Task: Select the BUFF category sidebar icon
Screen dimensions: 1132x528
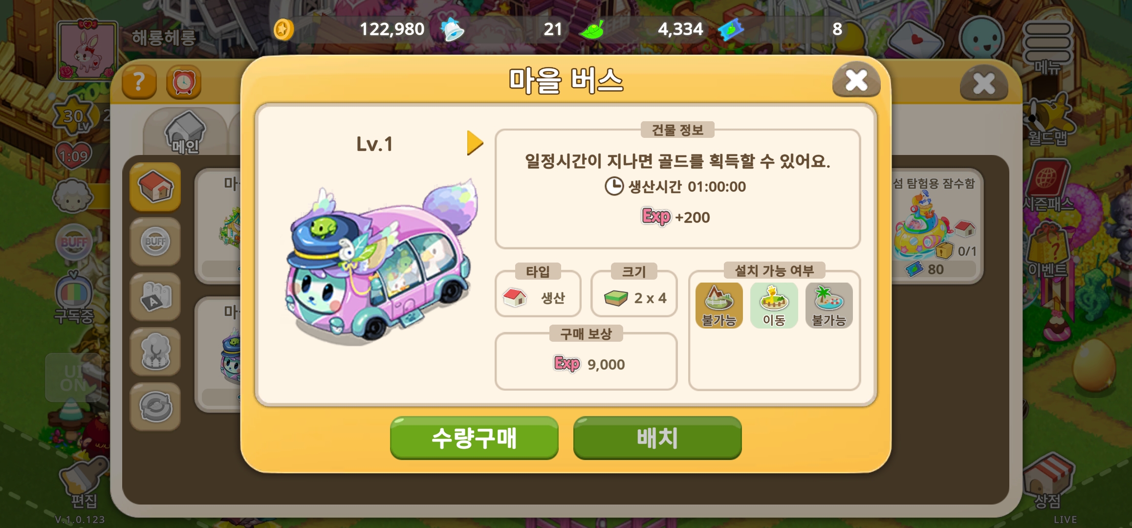Action: (155, 242)
